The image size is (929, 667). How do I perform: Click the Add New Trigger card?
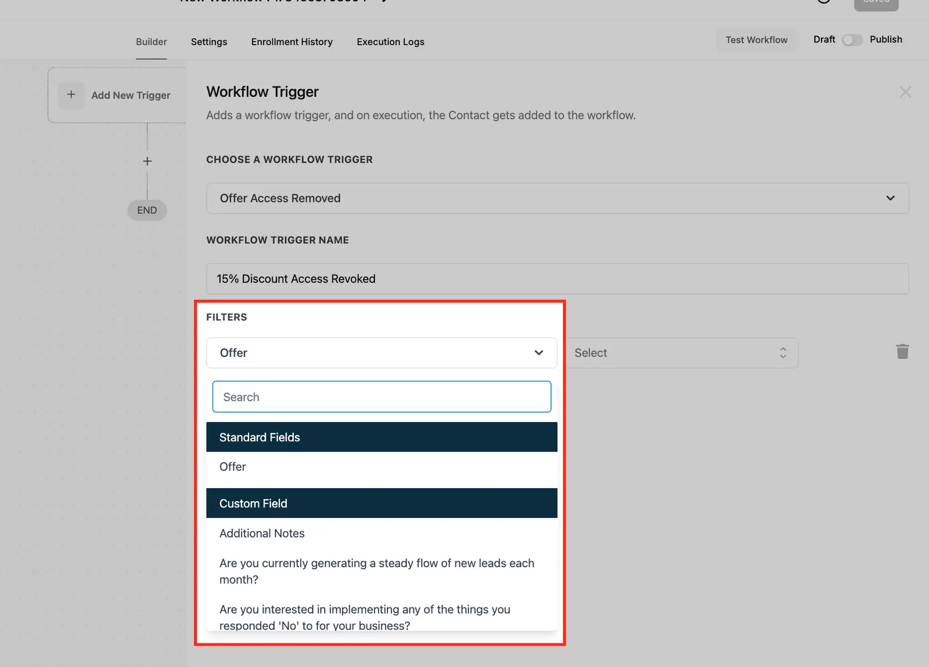coord(117,95)
